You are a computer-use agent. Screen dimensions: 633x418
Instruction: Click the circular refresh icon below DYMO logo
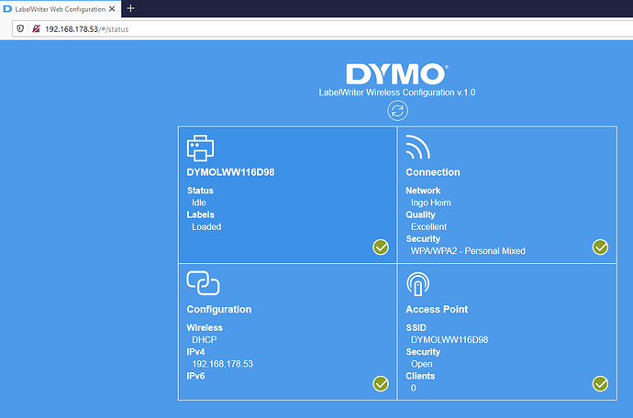tap(397, 111)
